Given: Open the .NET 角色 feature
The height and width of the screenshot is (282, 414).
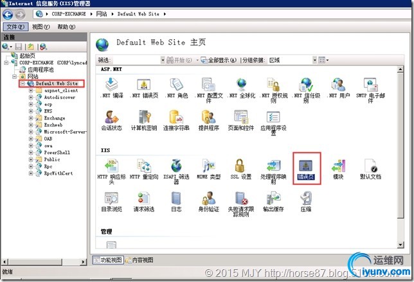Looking at the screenshot, I should pyautogui.click(x=176, y=88).
